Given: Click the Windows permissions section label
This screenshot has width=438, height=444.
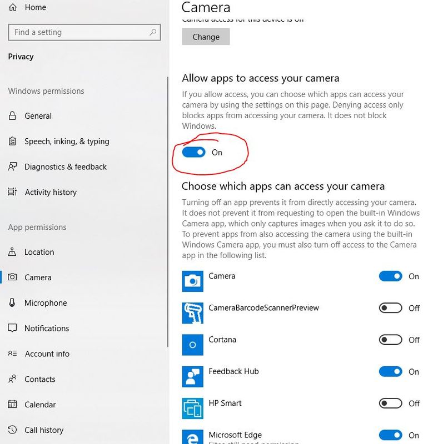Looking at the screenshot, I should pos(46,91).
